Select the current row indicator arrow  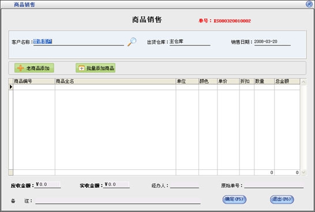[11, 87]
